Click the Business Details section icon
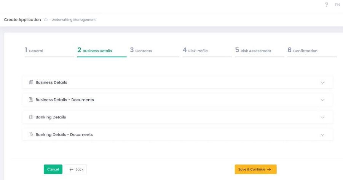 coord(31,82)
